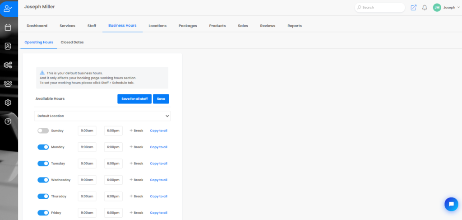The height and width of the screenshot is (220, 462).
Task: Open the settings gear sidebar icon
Action: (8, 103)
